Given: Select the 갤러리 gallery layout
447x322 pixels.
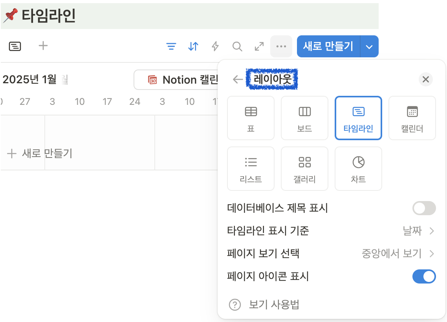Looking at the screenshot, I should pos(304,168).
